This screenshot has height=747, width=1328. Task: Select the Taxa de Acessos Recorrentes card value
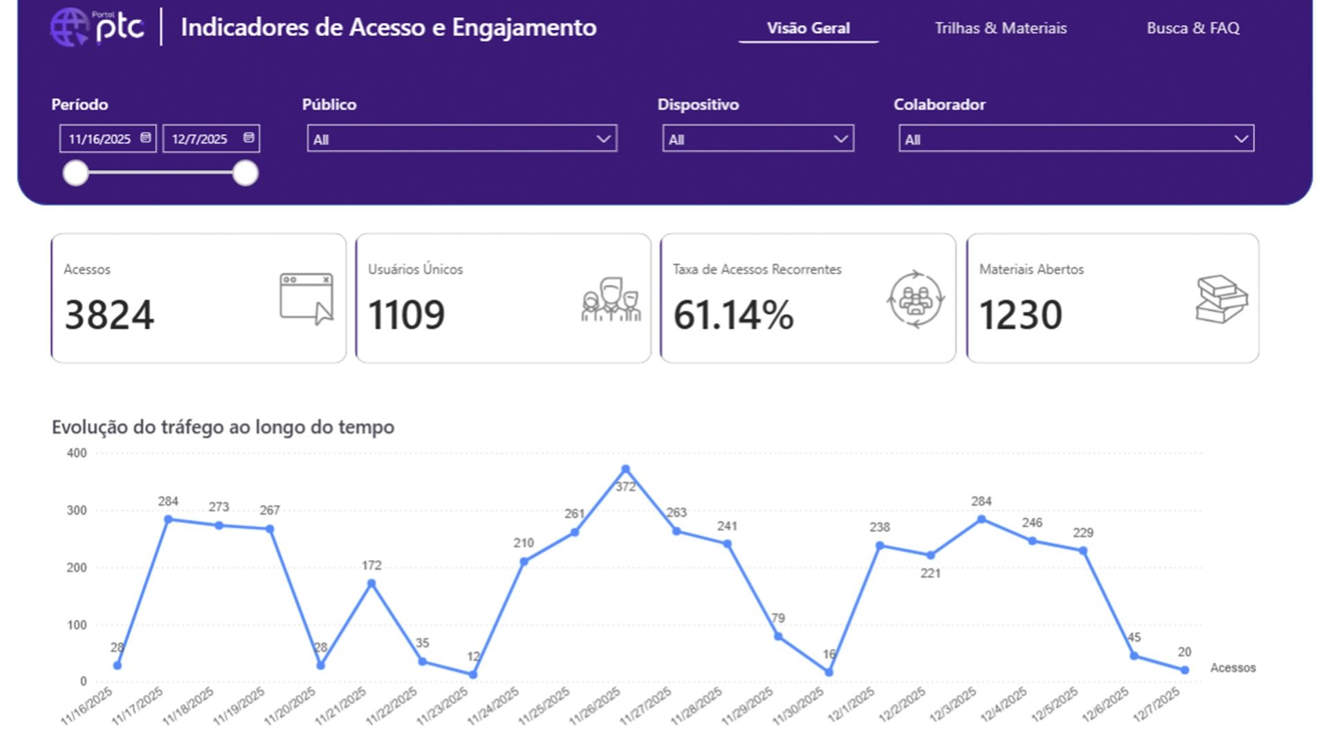pos(733,315)
